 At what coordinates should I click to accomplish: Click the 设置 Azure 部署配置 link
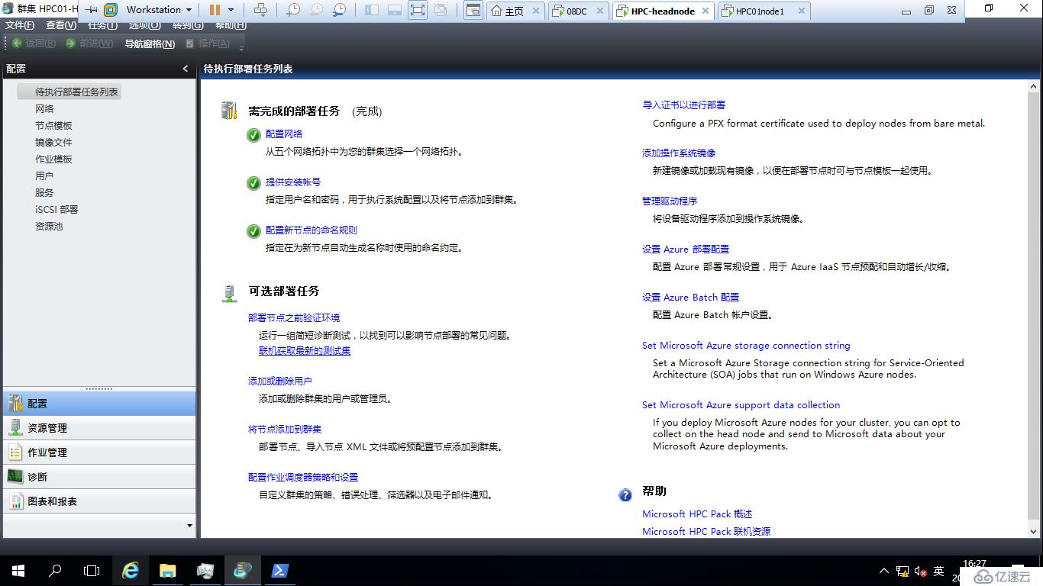[686, 249]
